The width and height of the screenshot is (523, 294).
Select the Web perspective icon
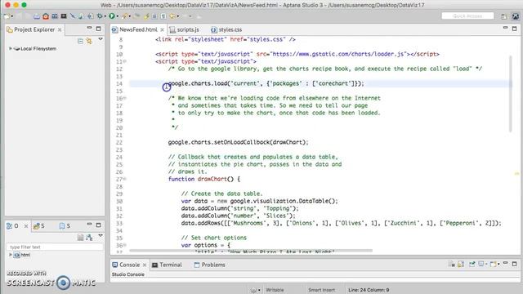[x=516, y=16]
